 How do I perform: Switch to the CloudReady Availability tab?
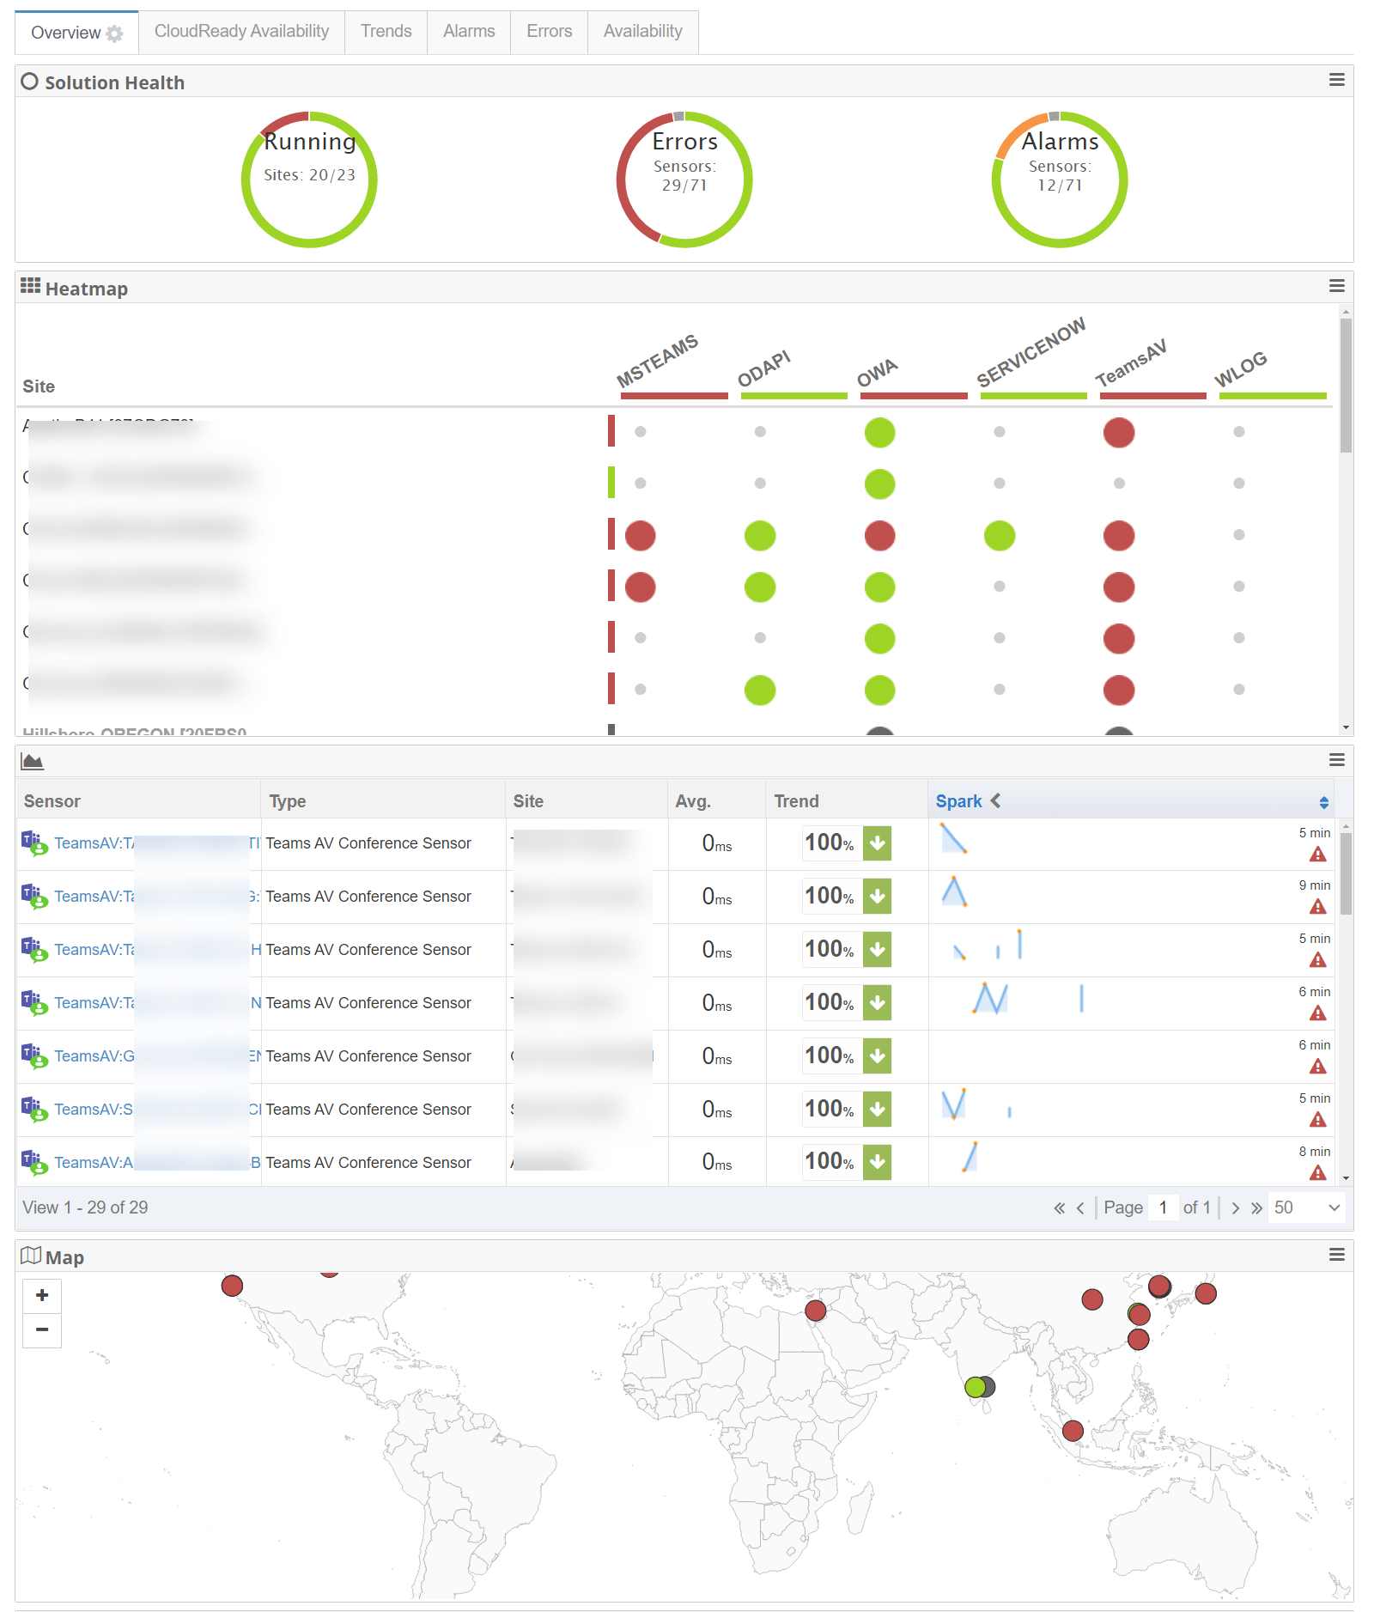pos(241,32)
